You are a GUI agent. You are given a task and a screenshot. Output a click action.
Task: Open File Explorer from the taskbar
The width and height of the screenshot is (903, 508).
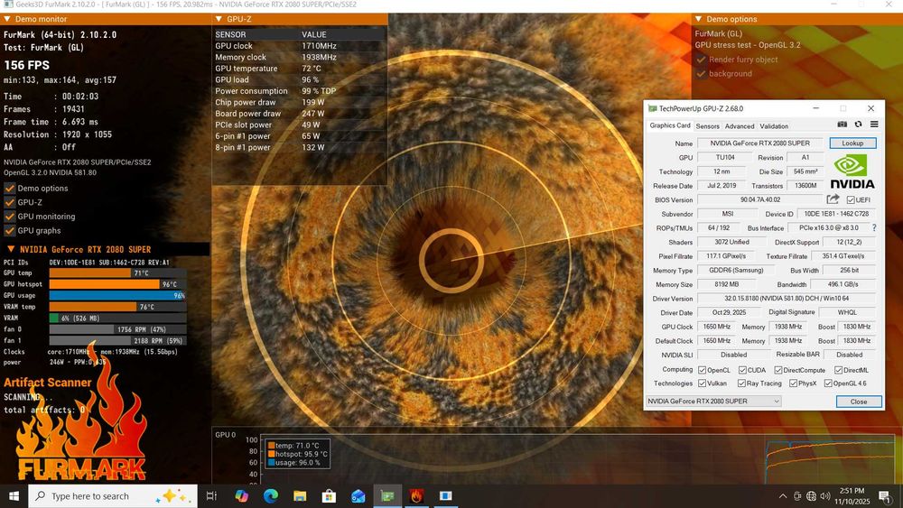click(x=299, y=496)
